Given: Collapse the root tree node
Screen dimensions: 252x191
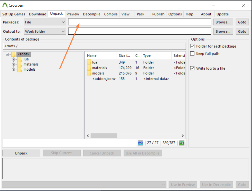Looking at the screenshot, I should [x=7, y=54].
